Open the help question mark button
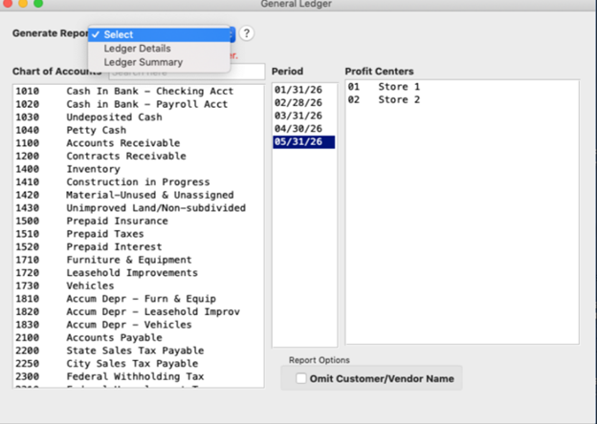Image resolution: width=597 pixels, height=424 pixels. (x=247, y=33)
